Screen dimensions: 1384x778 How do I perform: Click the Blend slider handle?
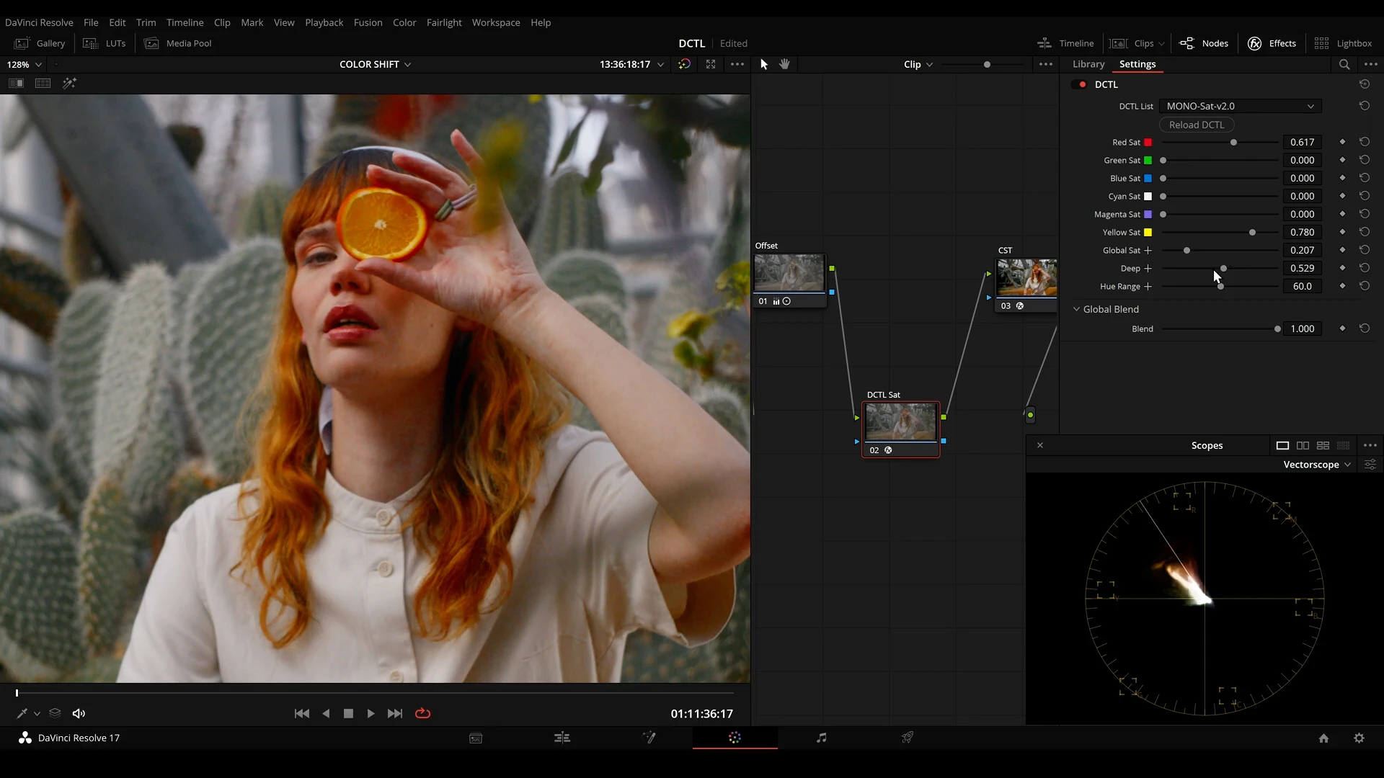click(x=1277, y=328)
